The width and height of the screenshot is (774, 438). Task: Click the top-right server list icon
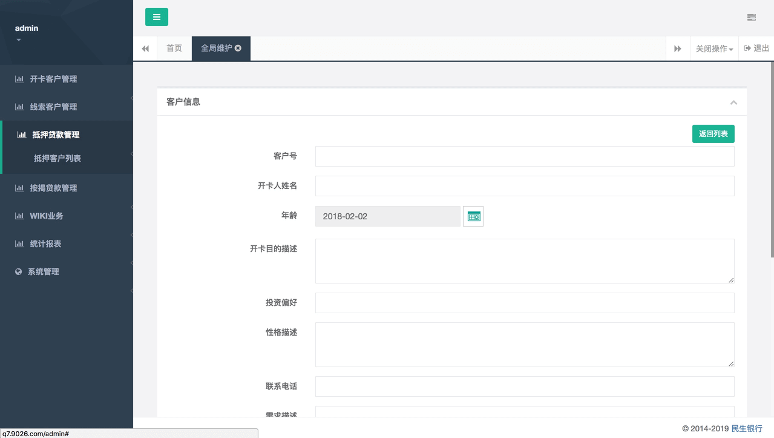pyautogui.click(x=751, y=18)
